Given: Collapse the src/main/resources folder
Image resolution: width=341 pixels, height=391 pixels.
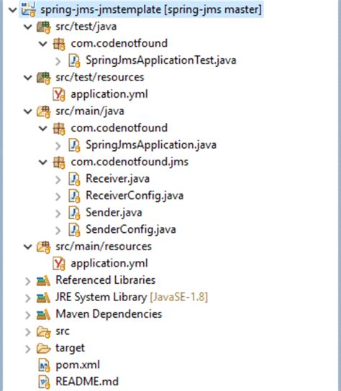Looking at the screenshot, I should coord(28,247).
